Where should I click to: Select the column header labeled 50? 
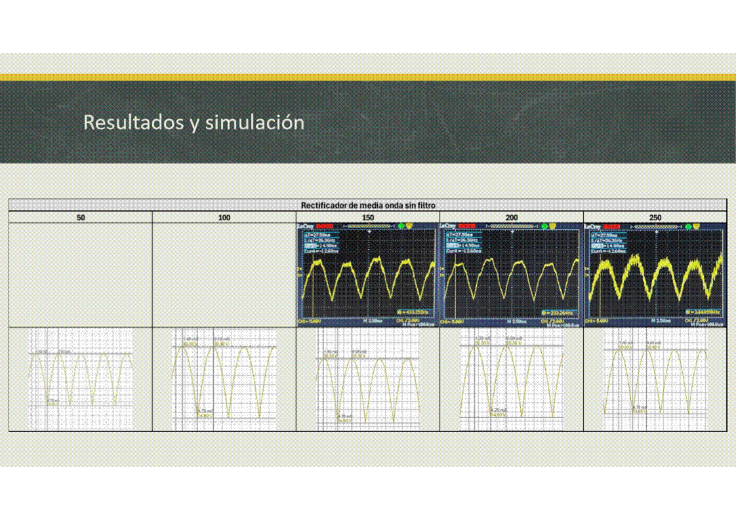81,218
